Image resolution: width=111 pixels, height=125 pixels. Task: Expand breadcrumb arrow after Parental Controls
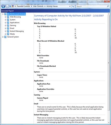click(31, 6)
